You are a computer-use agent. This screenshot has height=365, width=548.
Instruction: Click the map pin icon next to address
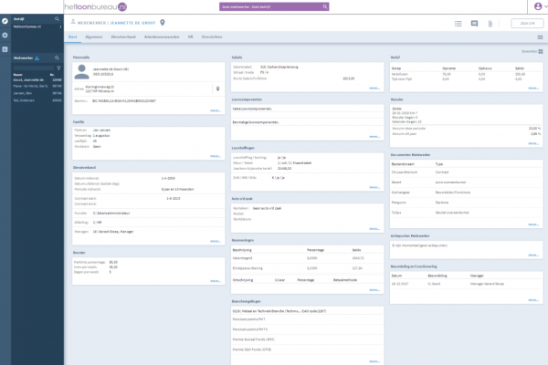click(x=216, y=89)
